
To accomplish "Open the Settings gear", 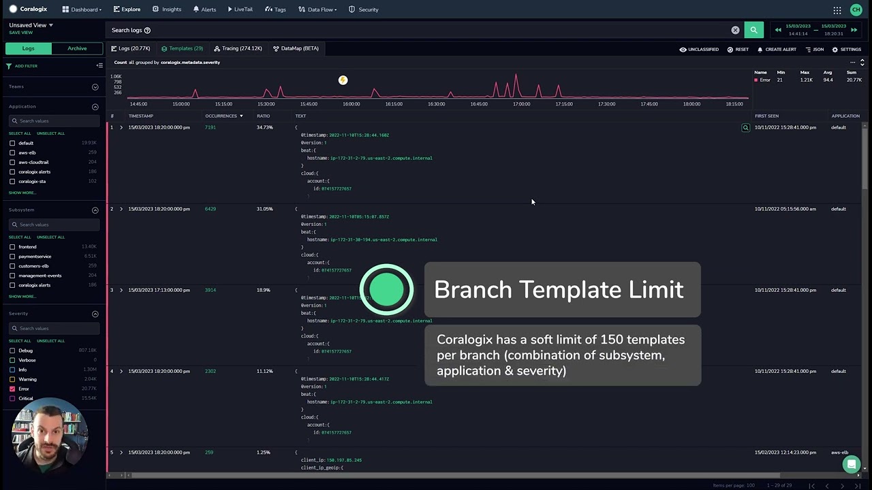I will coord(847,50).
